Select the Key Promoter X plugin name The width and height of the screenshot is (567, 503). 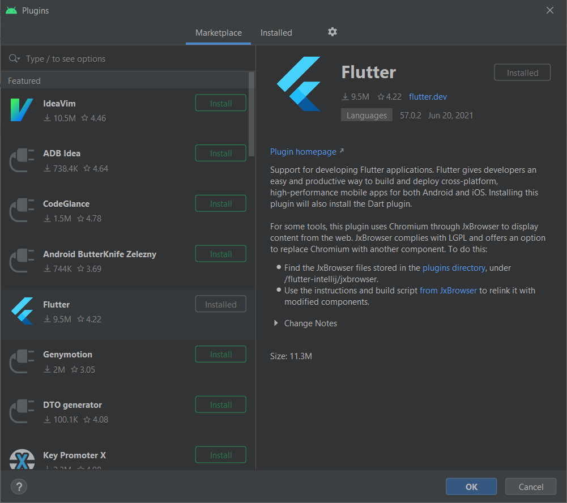click(x=75, y=455)
